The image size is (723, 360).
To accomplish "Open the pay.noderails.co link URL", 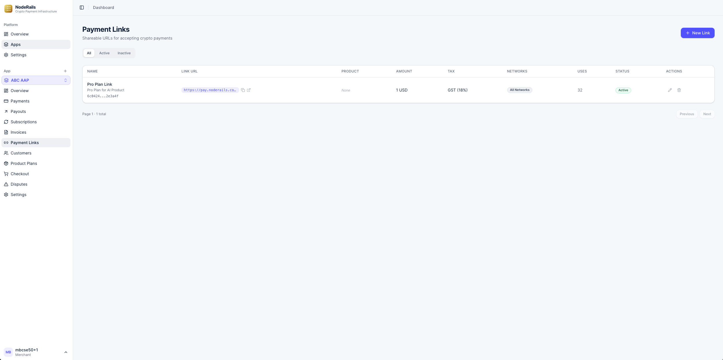I will coord(210,90).
